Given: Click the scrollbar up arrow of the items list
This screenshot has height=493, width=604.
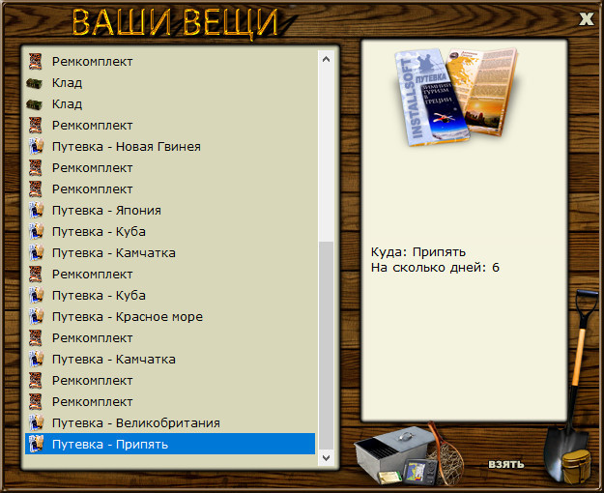Looking at the screenshot, I should 326,59.
